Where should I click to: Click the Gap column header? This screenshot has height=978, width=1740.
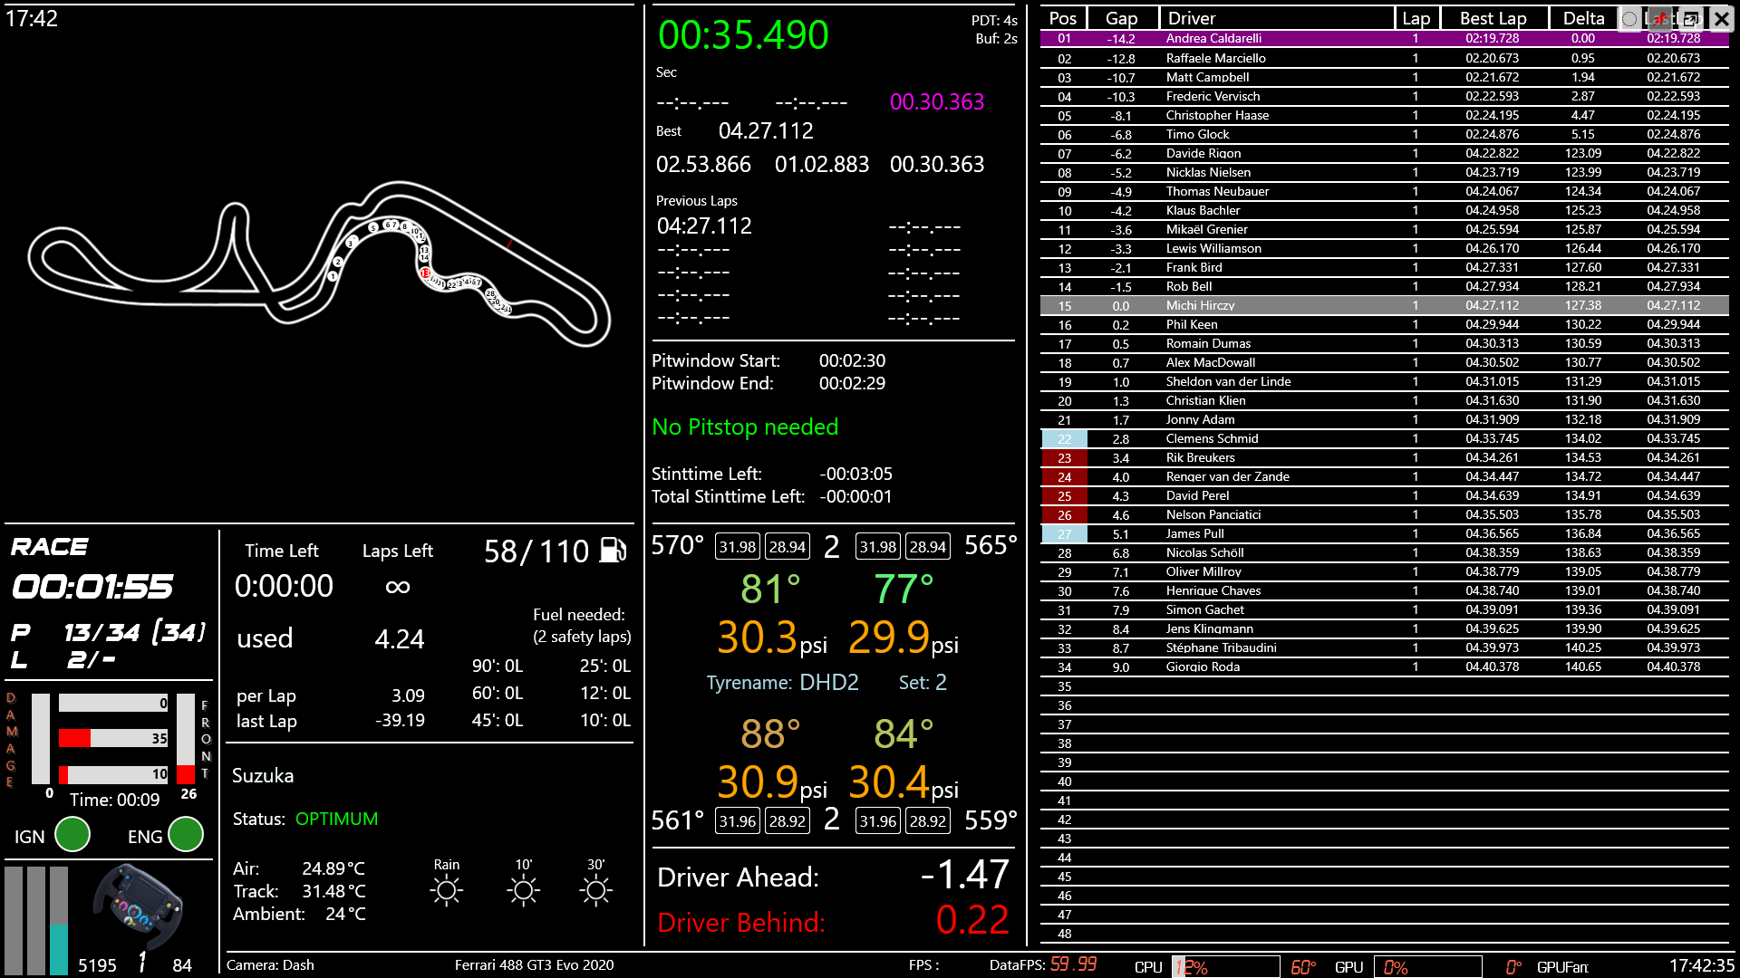[1121, 18]
